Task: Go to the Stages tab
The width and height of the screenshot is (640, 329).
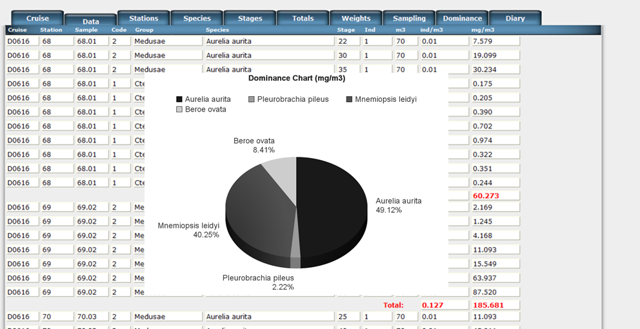Action: (250, 18)
